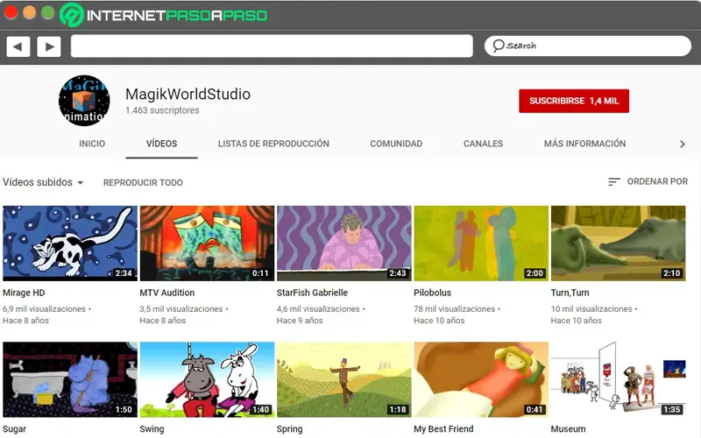Viewport: 701px width, 438px height.
Task: Click the browser forward arrow button
Action: coord(49,46)
